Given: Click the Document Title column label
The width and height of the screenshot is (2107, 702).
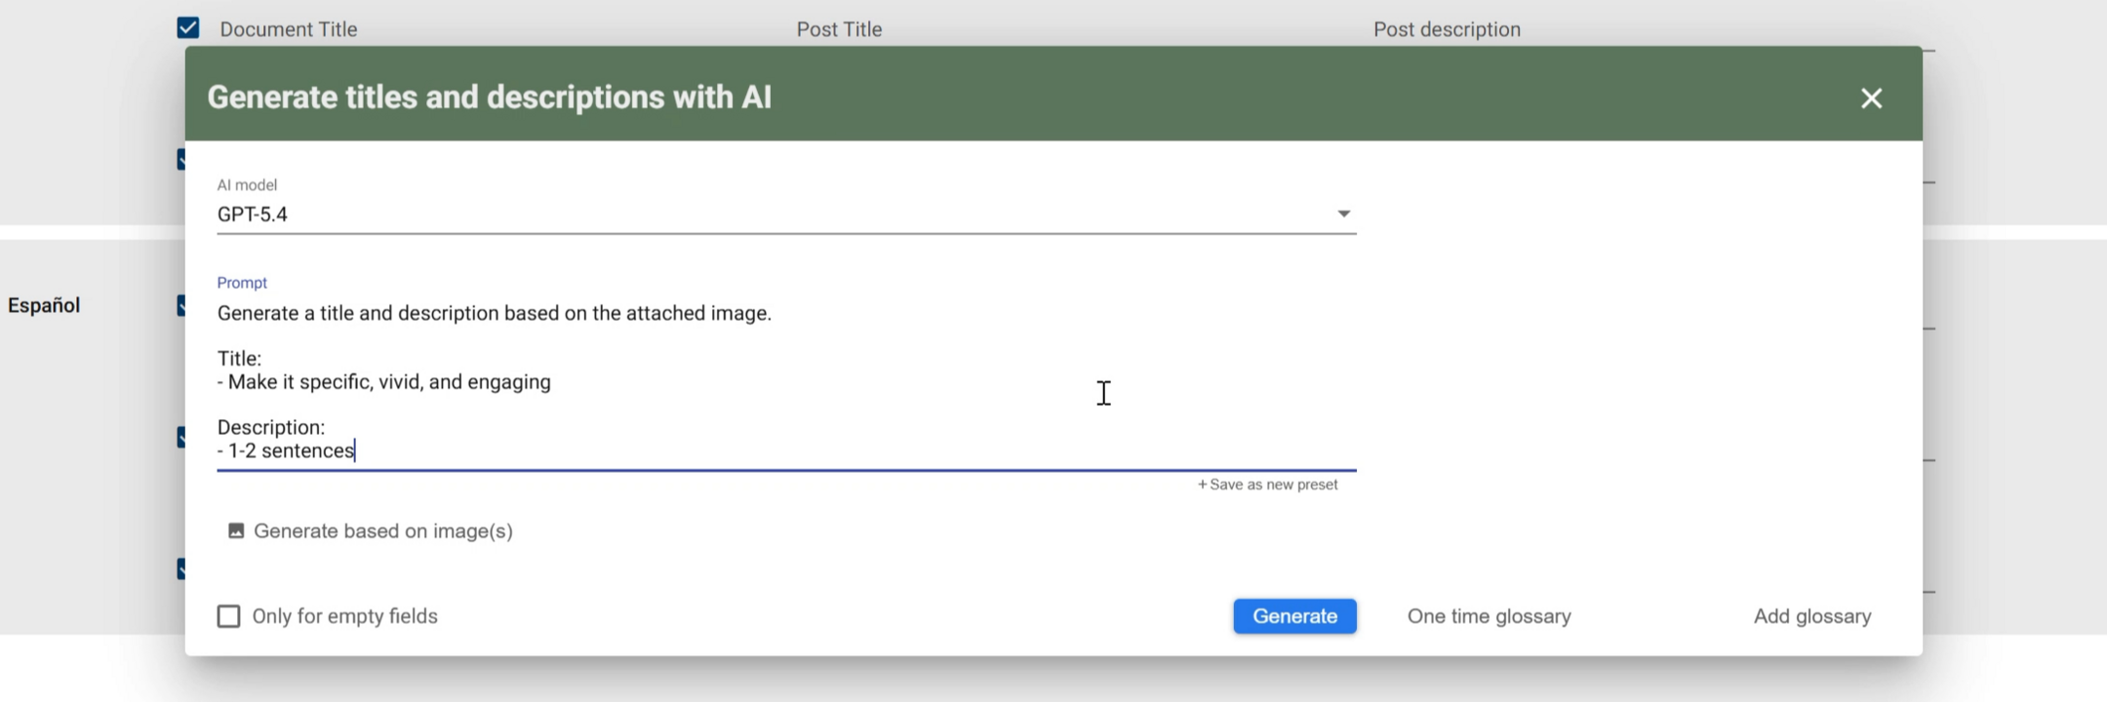Looking at the screenshot, I should pos(289,29).
